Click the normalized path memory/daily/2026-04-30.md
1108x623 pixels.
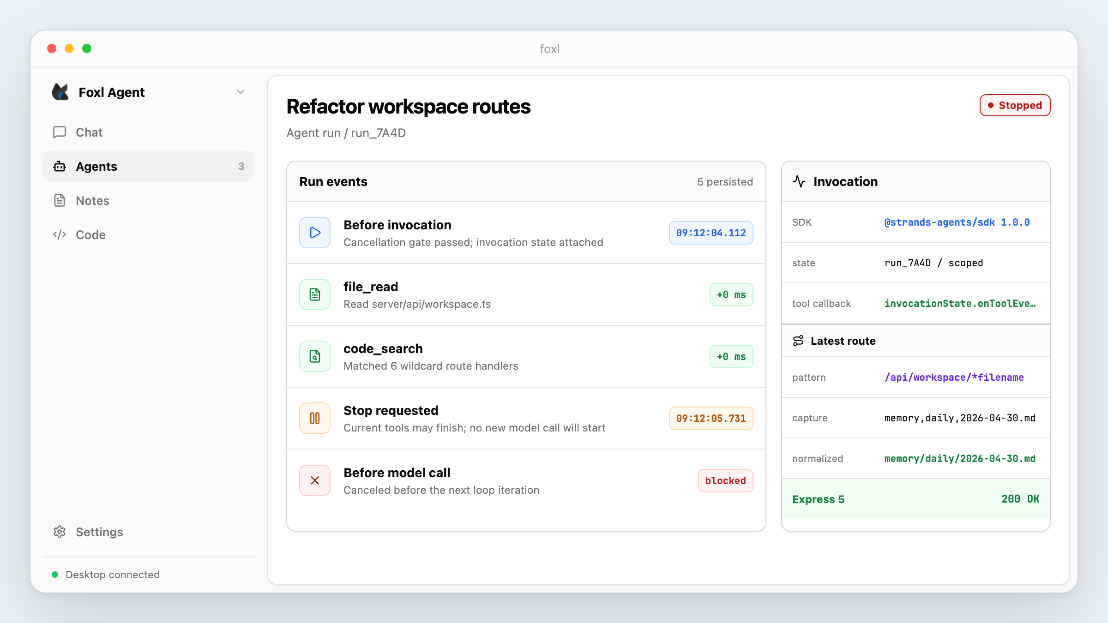tap(960, 458)
